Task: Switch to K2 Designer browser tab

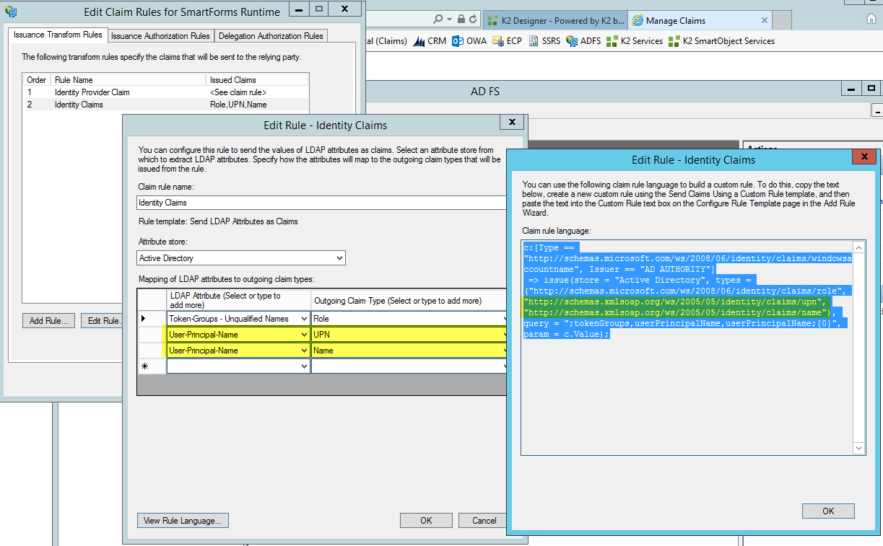Action: [554, 20]
